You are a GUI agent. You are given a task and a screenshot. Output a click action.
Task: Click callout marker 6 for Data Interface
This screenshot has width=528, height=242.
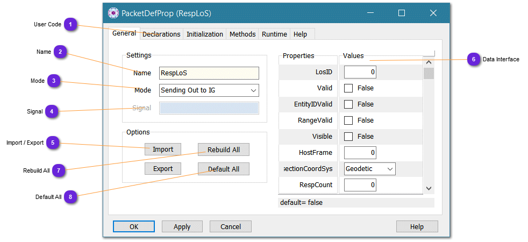473,59
